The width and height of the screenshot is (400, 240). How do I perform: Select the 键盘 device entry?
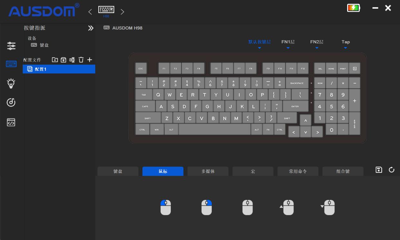click(x=40, y=45)
